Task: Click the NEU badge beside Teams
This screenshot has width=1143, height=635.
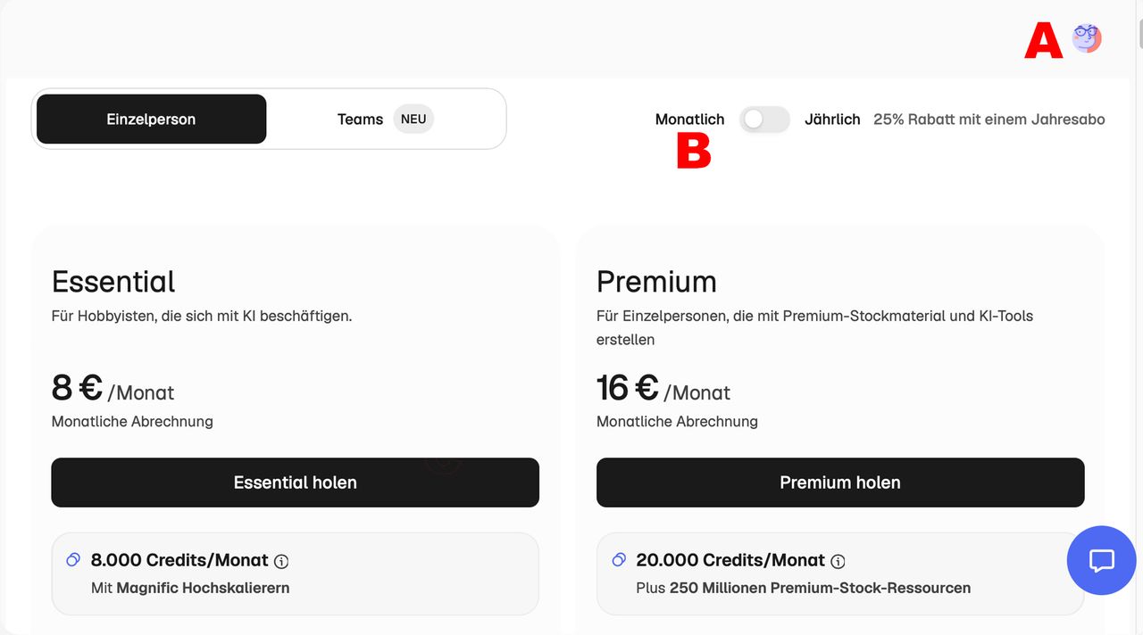Action: (413, 119)
